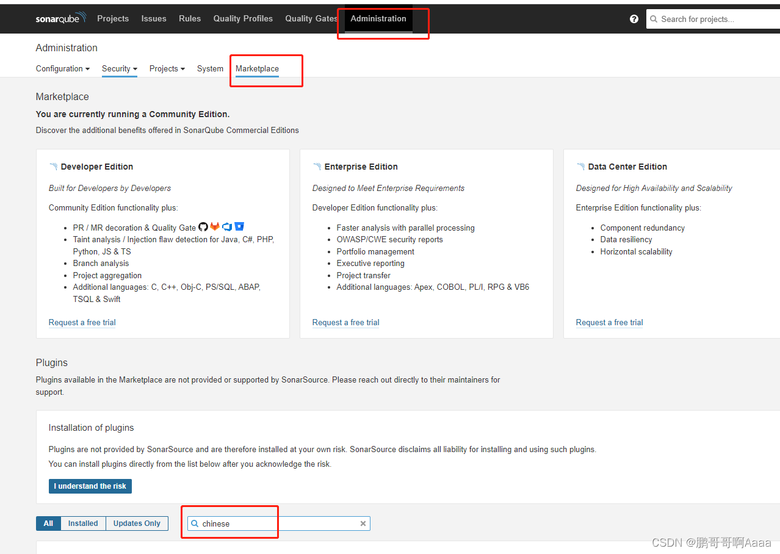Click the Enterprise Edition wave icon
The image size is (780, 554).
point(317,167)
